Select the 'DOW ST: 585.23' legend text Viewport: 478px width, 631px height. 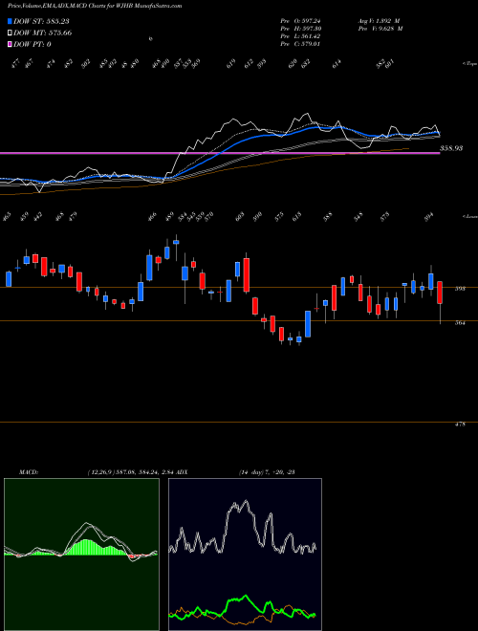pyautogui.click(x=42, y=21)
